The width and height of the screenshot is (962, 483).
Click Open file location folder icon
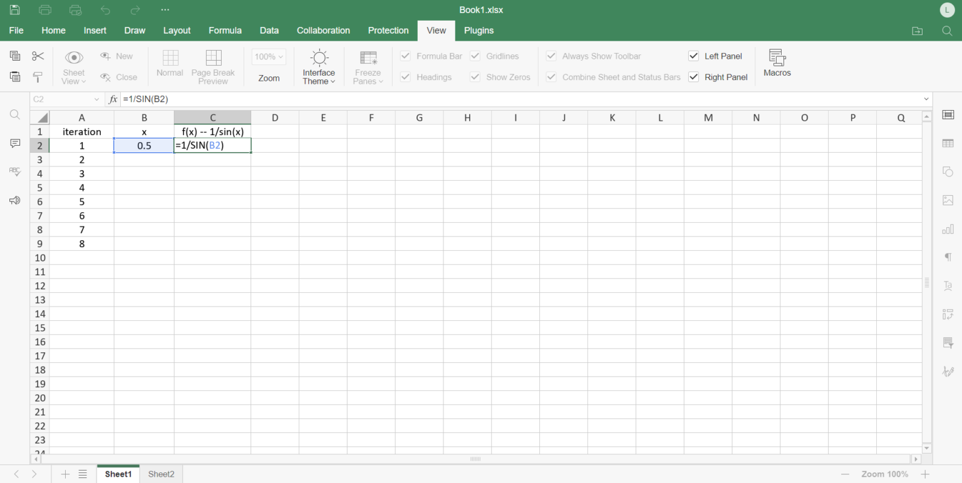coord(917,31)
